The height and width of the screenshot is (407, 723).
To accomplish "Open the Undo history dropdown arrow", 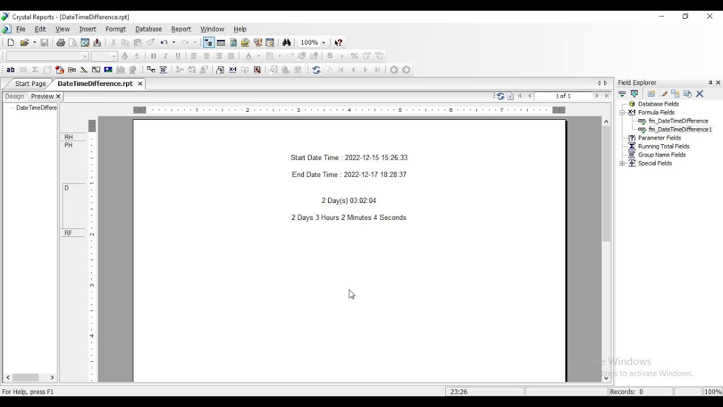I will (173, 42).
